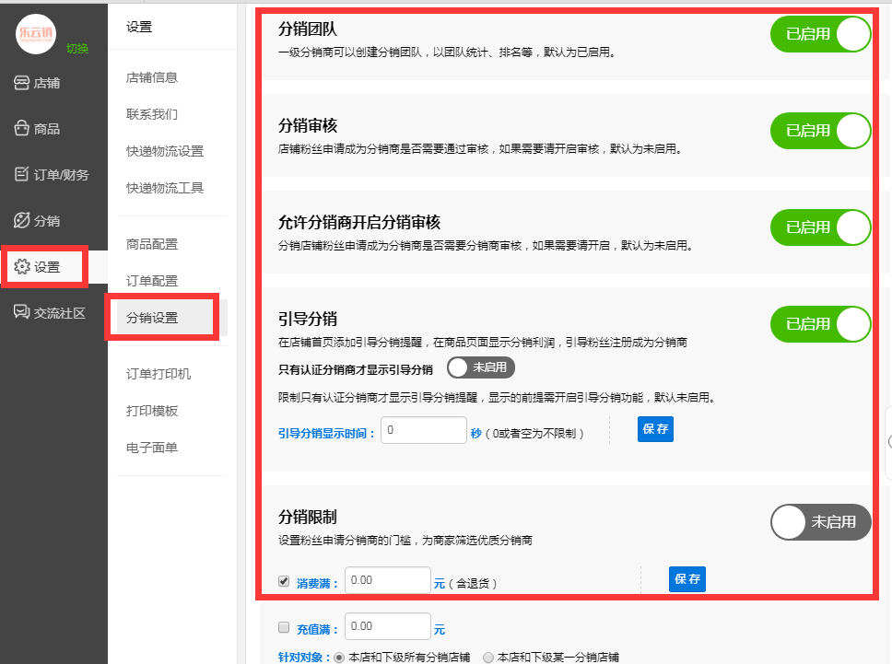Turn off 允许分销商开启分销审核 switch

(820, 227)
